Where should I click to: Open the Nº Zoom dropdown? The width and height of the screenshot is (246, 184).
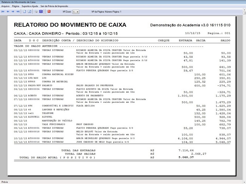(x=76, y=12)
